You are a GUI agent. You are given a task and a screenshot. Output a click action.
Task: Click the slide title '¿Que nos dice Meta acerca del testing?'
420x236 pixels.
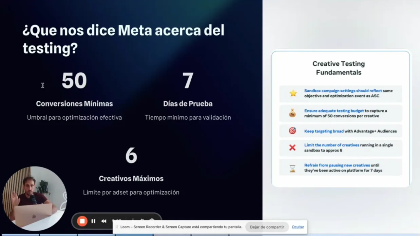pyautogui.click(x=123, y=39)
